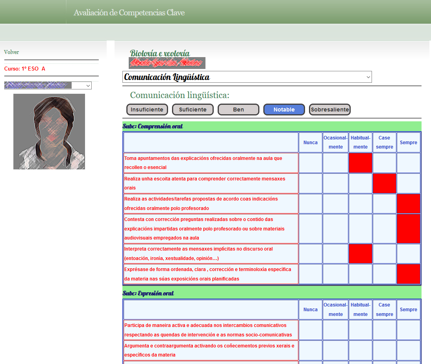Choose the Ben grade button
Viewport: 431px width, 364px height.
click(238, 110)
